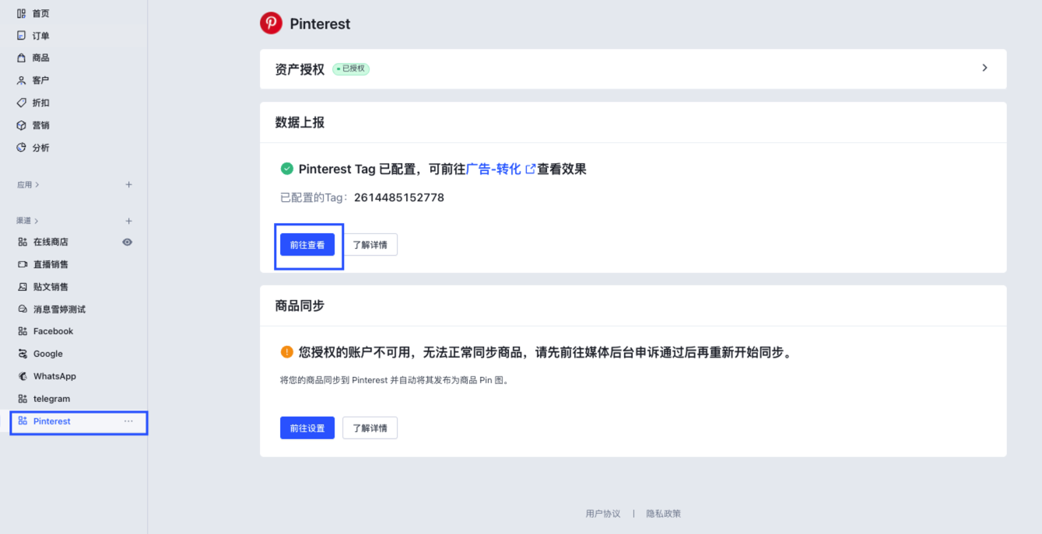Click the Facebook channel icon

tap(23, 331)
